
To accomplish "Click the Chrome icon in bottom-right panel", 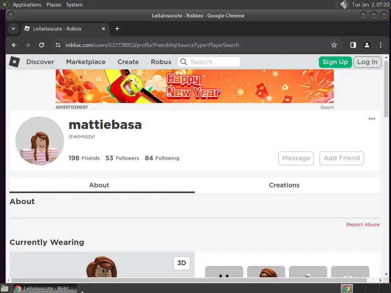I will click(x=347, y=288).
